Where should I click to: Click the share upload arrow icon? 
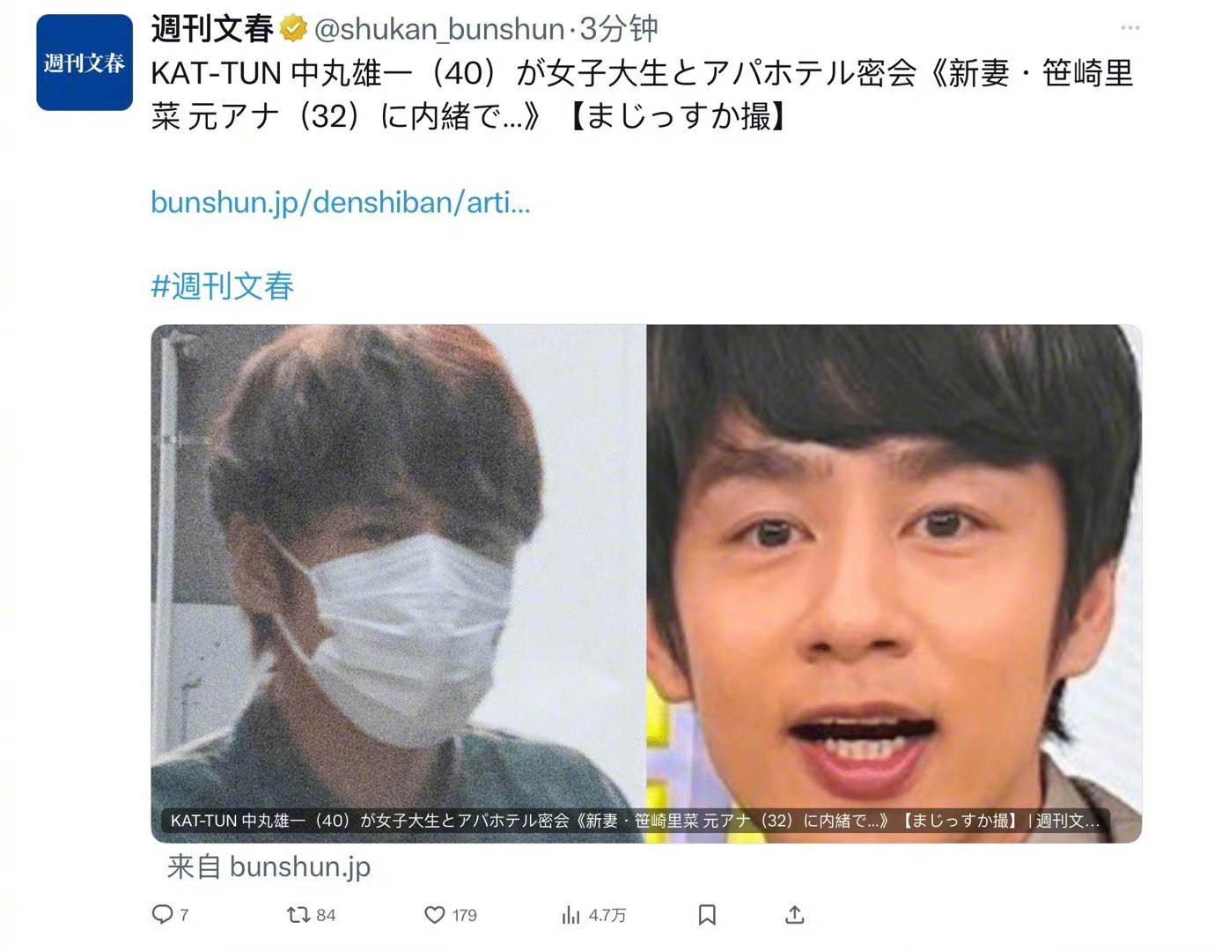[795, 915]
